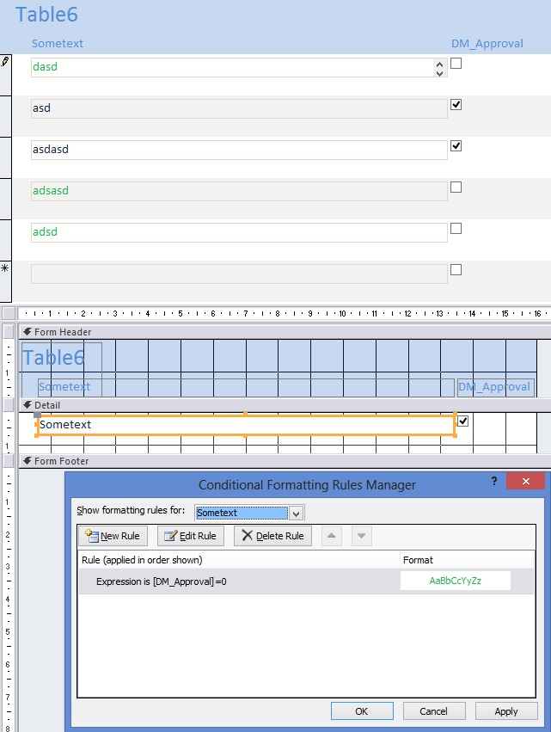Select the rule Expression is [DM_Approval]=0
Viewport: 551px width, 732px height.
(x=306, y=581)
